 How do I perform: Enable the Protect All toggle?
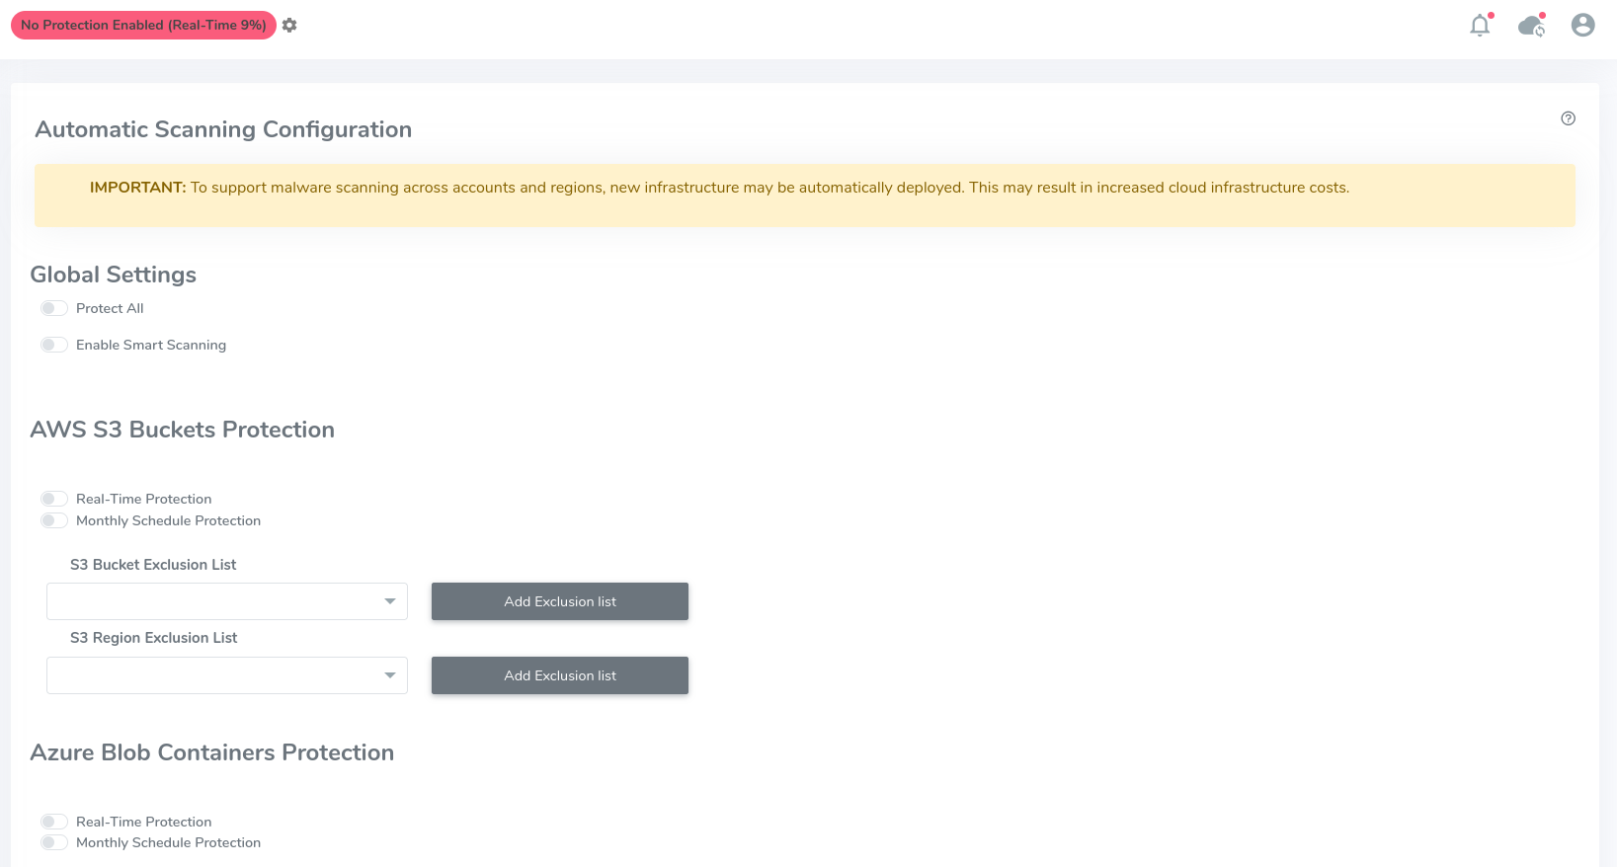tap(54, 308)
